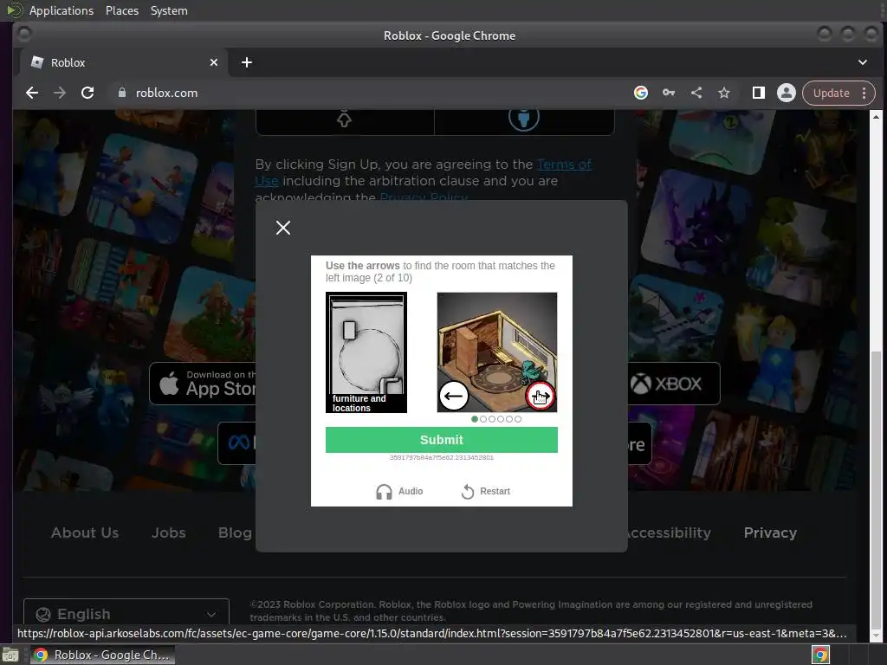Click the address bar URL roblox.com
The image size is (887, 665).
(167, 93)
